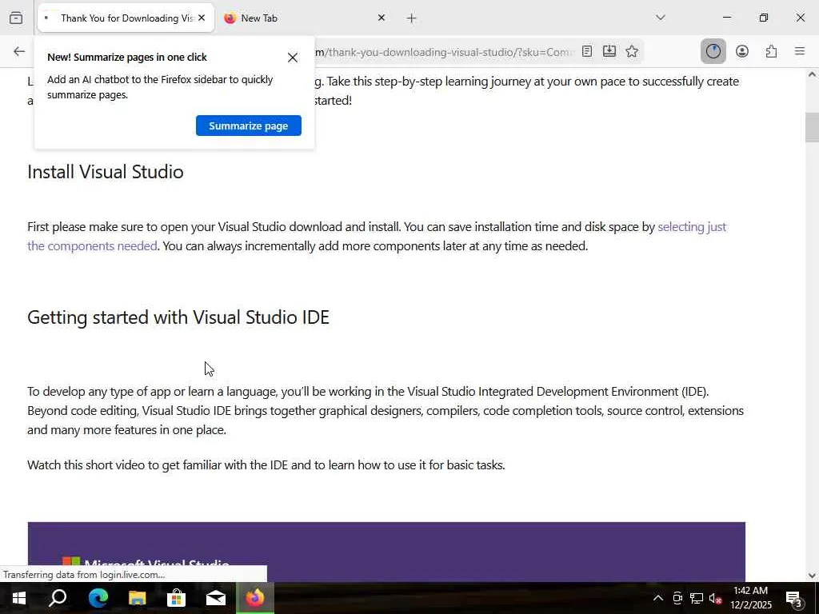Toggle Reader View icon in address bar
This screenshot has height=614, width=819.
[587, 51]
